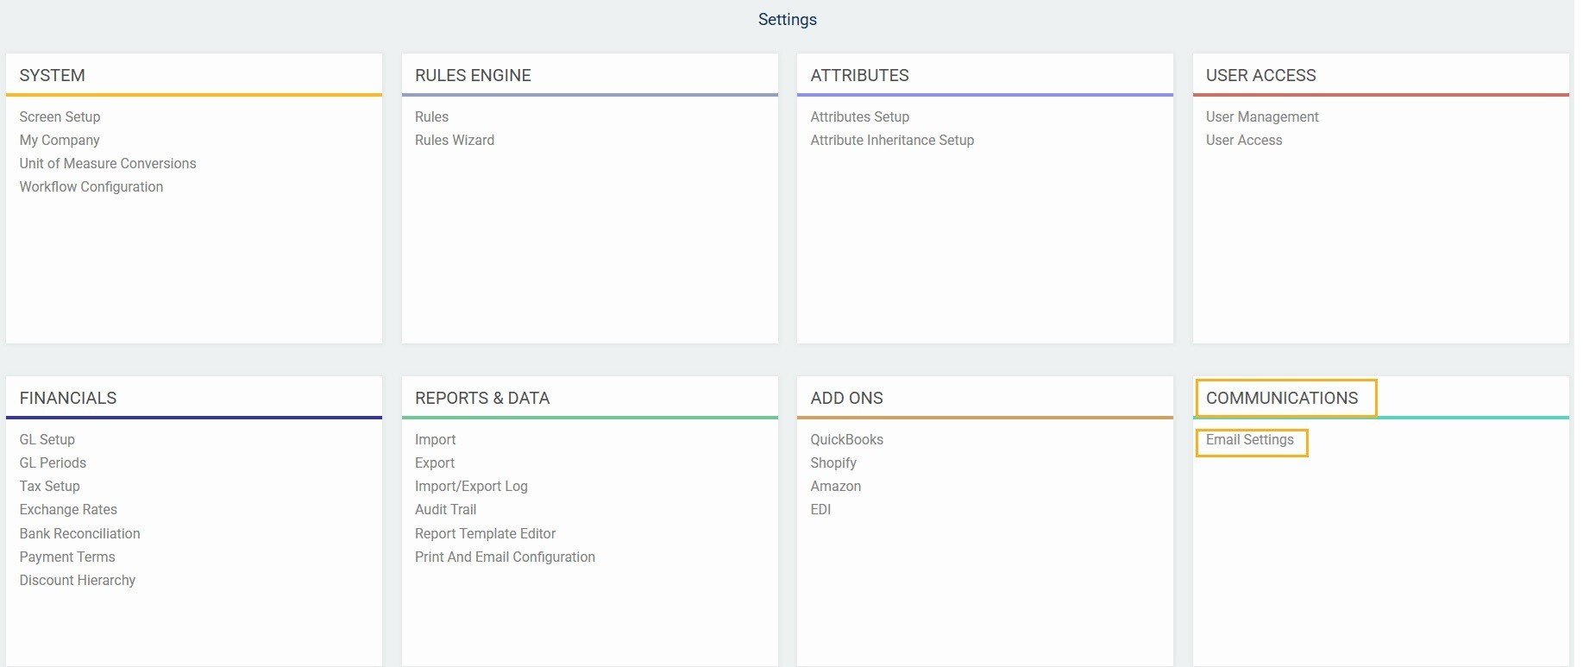Open Unit of Measure Conversions
The height and width of the screenshot is (667, 1583).
coord(108,163)
